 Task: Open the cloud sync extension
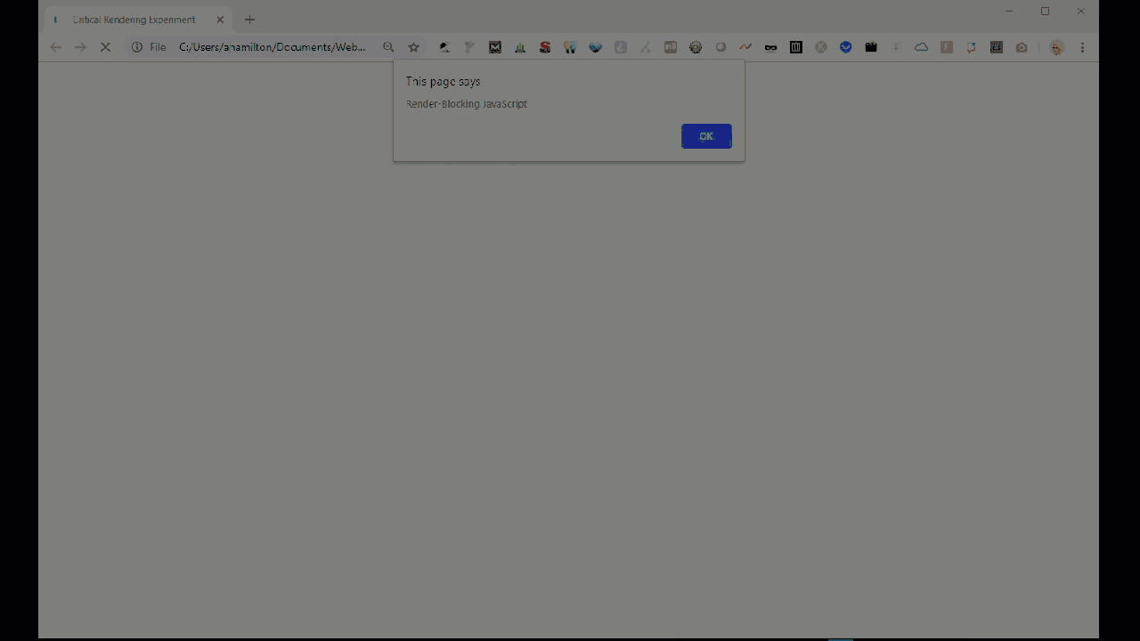coord(921,46)
